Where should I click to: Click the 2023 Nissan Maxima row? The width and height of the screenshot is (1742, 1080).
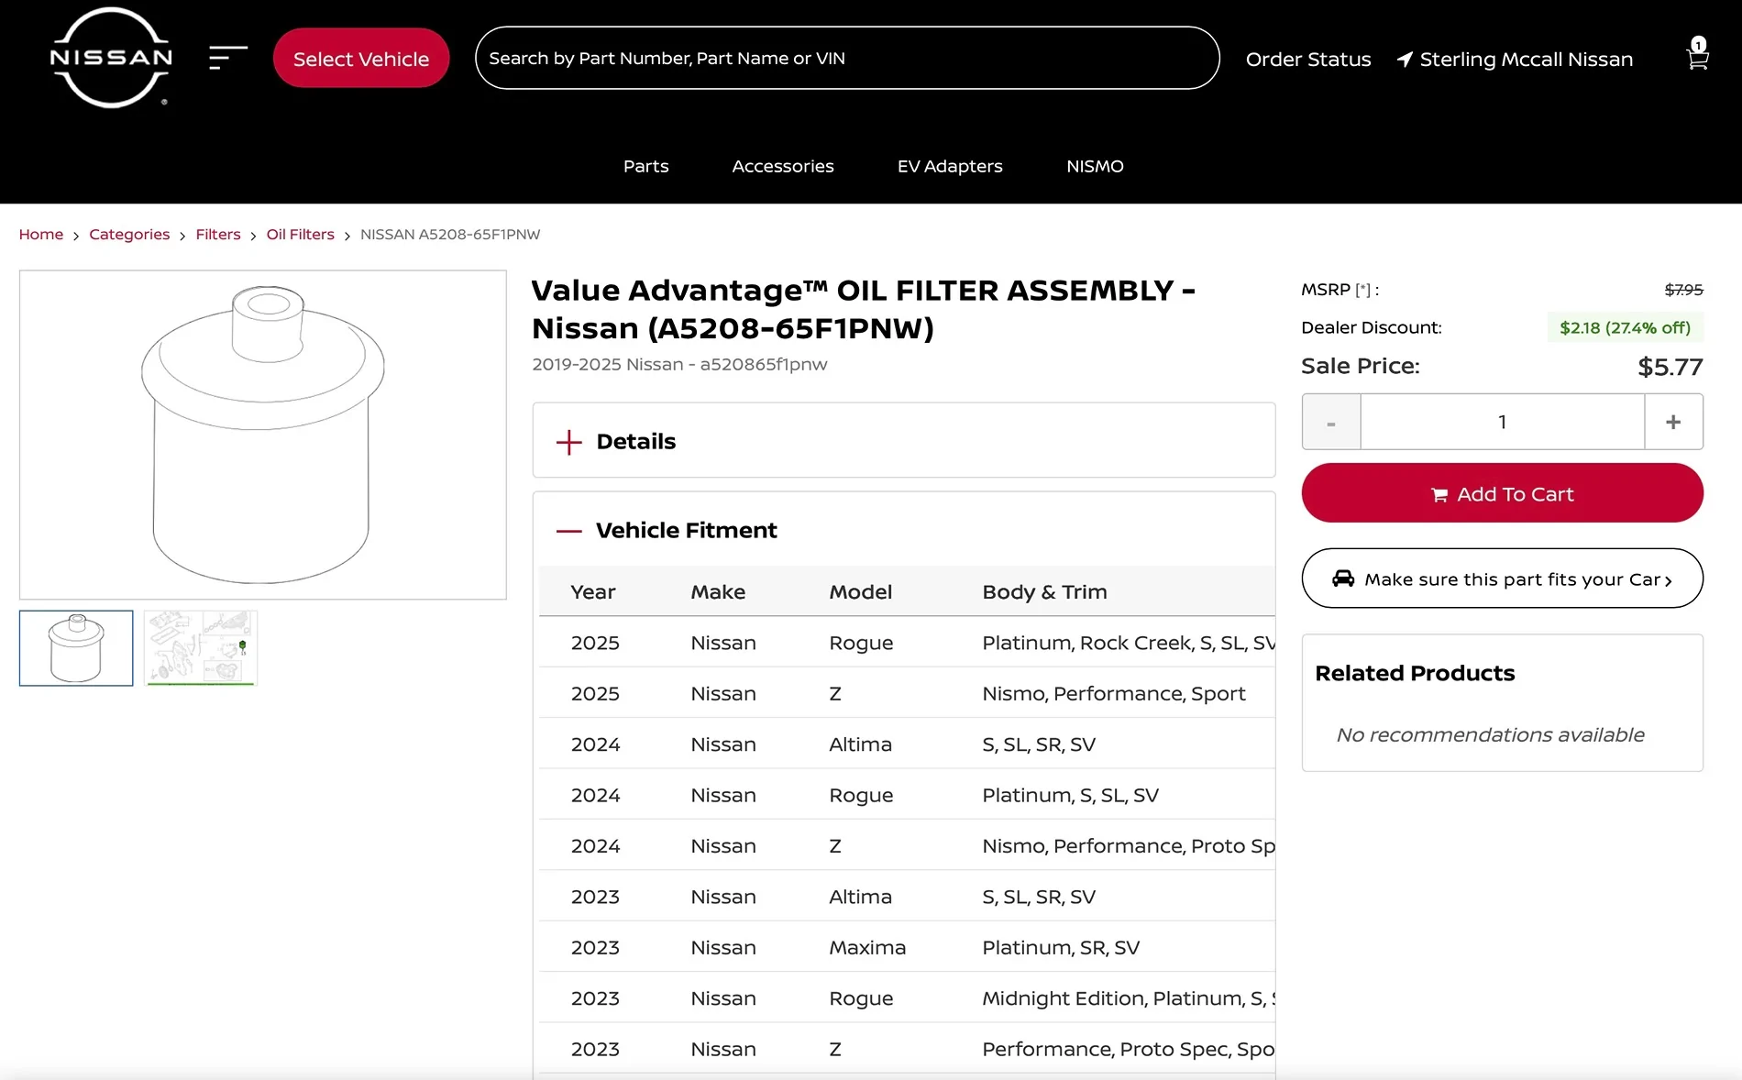pos(907,947)
